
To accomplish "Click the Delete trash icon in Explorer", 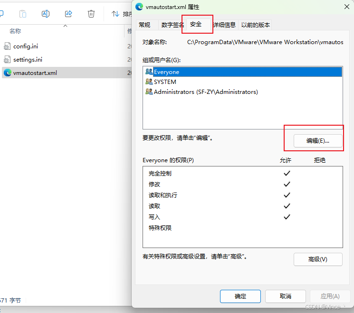I will pyautogui.click(x=91, y=14).
